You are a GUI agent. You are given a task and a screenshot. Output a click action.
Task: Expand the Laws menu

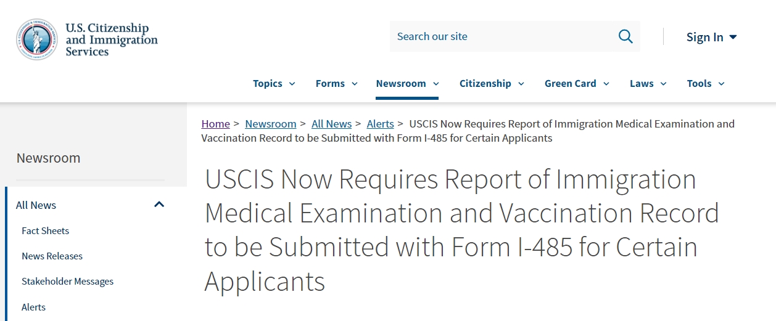click(x=648, y=84)
